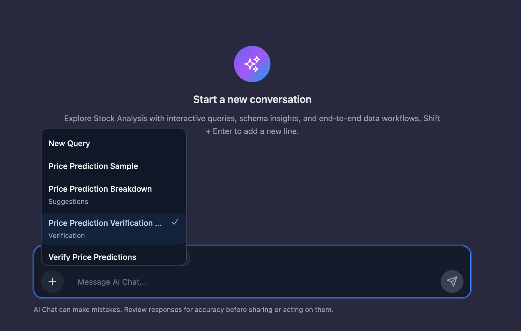The image size is (521, 331).
Task: Pick the Price Prediction Breakdown entry
Action: tap(100, 189)
